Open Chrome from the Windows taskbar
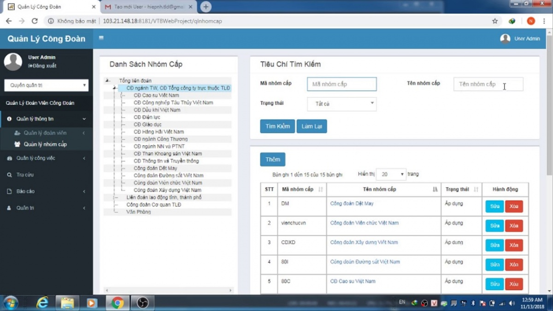This screenshot has height=311, width=553. (x=118, y=303)
